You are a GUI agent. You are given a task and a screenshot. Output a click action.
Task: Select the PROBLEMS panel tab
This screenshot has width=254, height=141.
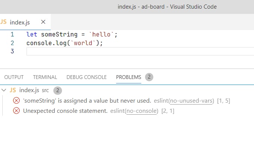[x=129, y=77]
